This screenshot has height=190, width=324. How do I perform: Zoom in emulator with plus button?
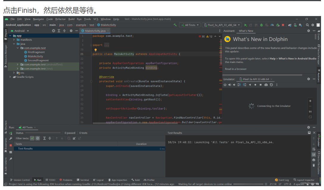pyautogui.click(x=310, y=101)
